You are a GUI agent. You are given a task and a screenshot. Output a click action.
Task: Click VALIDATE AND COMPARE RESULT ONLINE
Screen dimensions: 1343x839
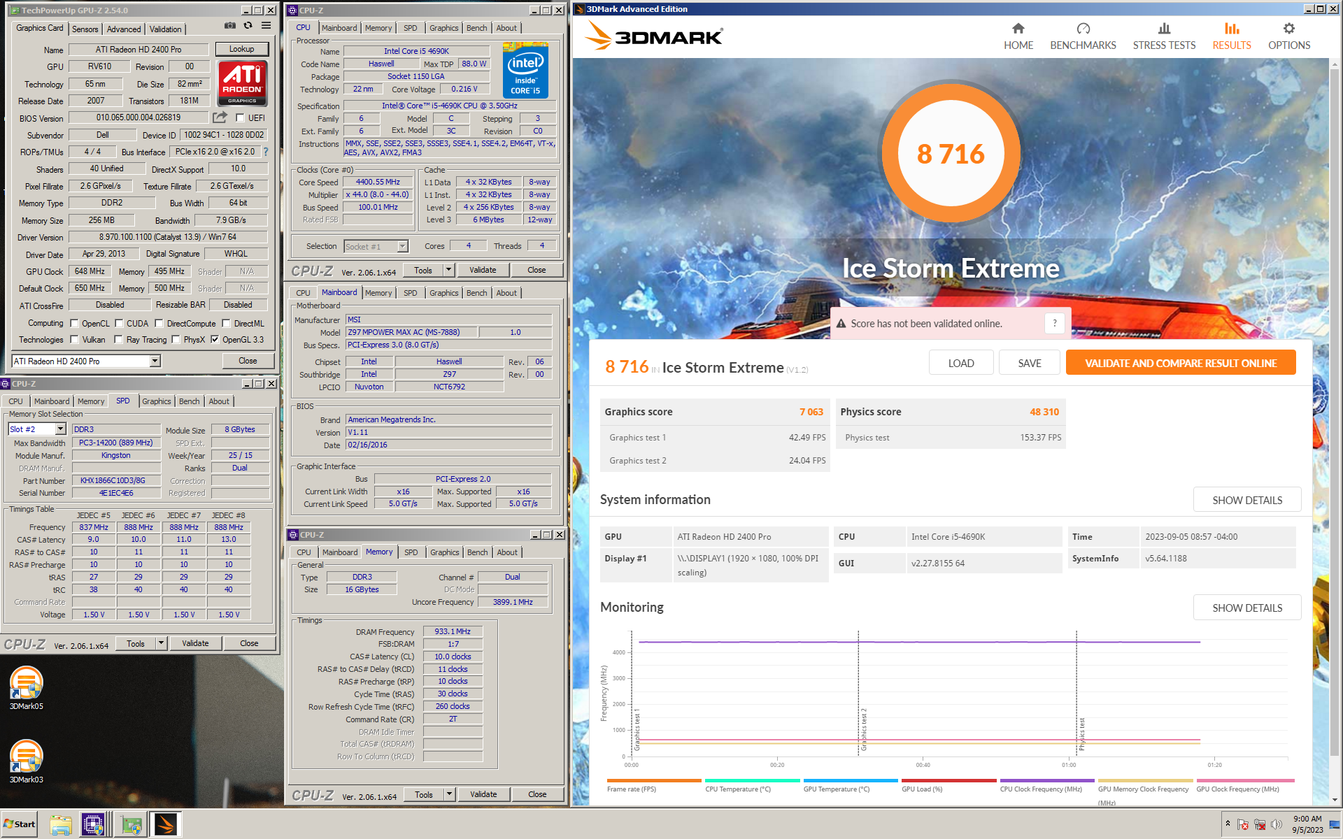click(1181, 363)
